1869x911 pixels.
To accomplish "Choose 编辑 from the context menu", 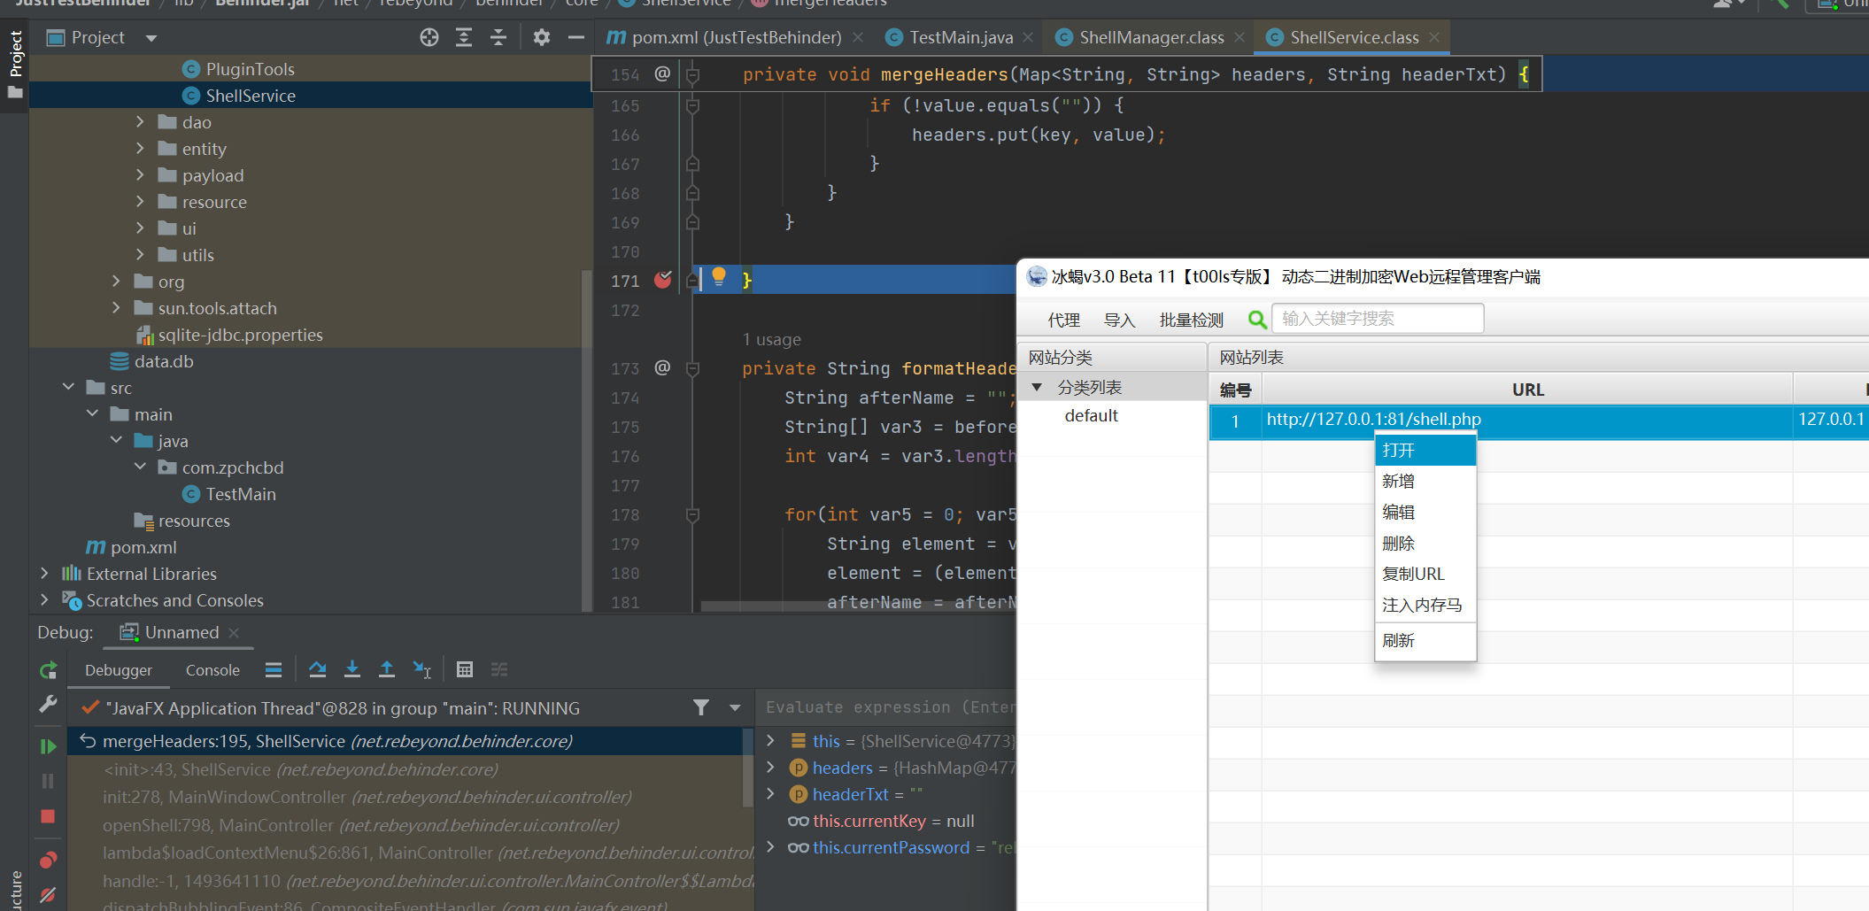I will (x=1425, y=512).
